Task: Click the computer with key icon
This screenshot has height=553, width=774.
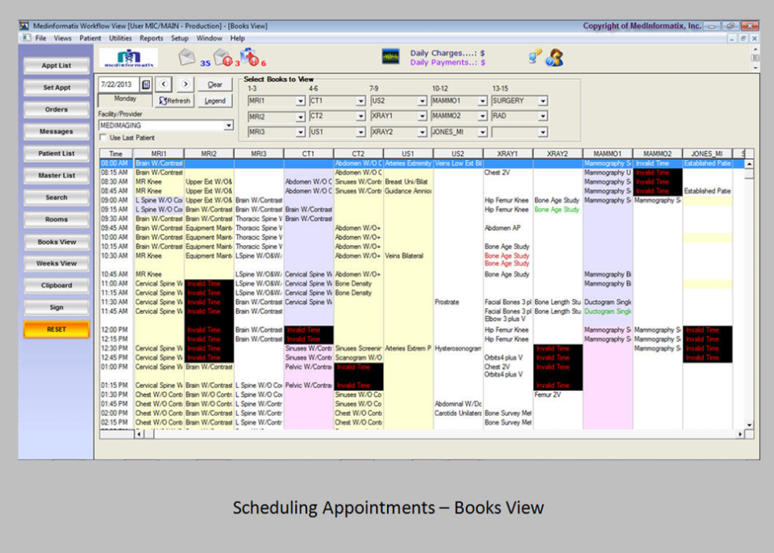Action: pyautogui.click(x=533, y=57)
